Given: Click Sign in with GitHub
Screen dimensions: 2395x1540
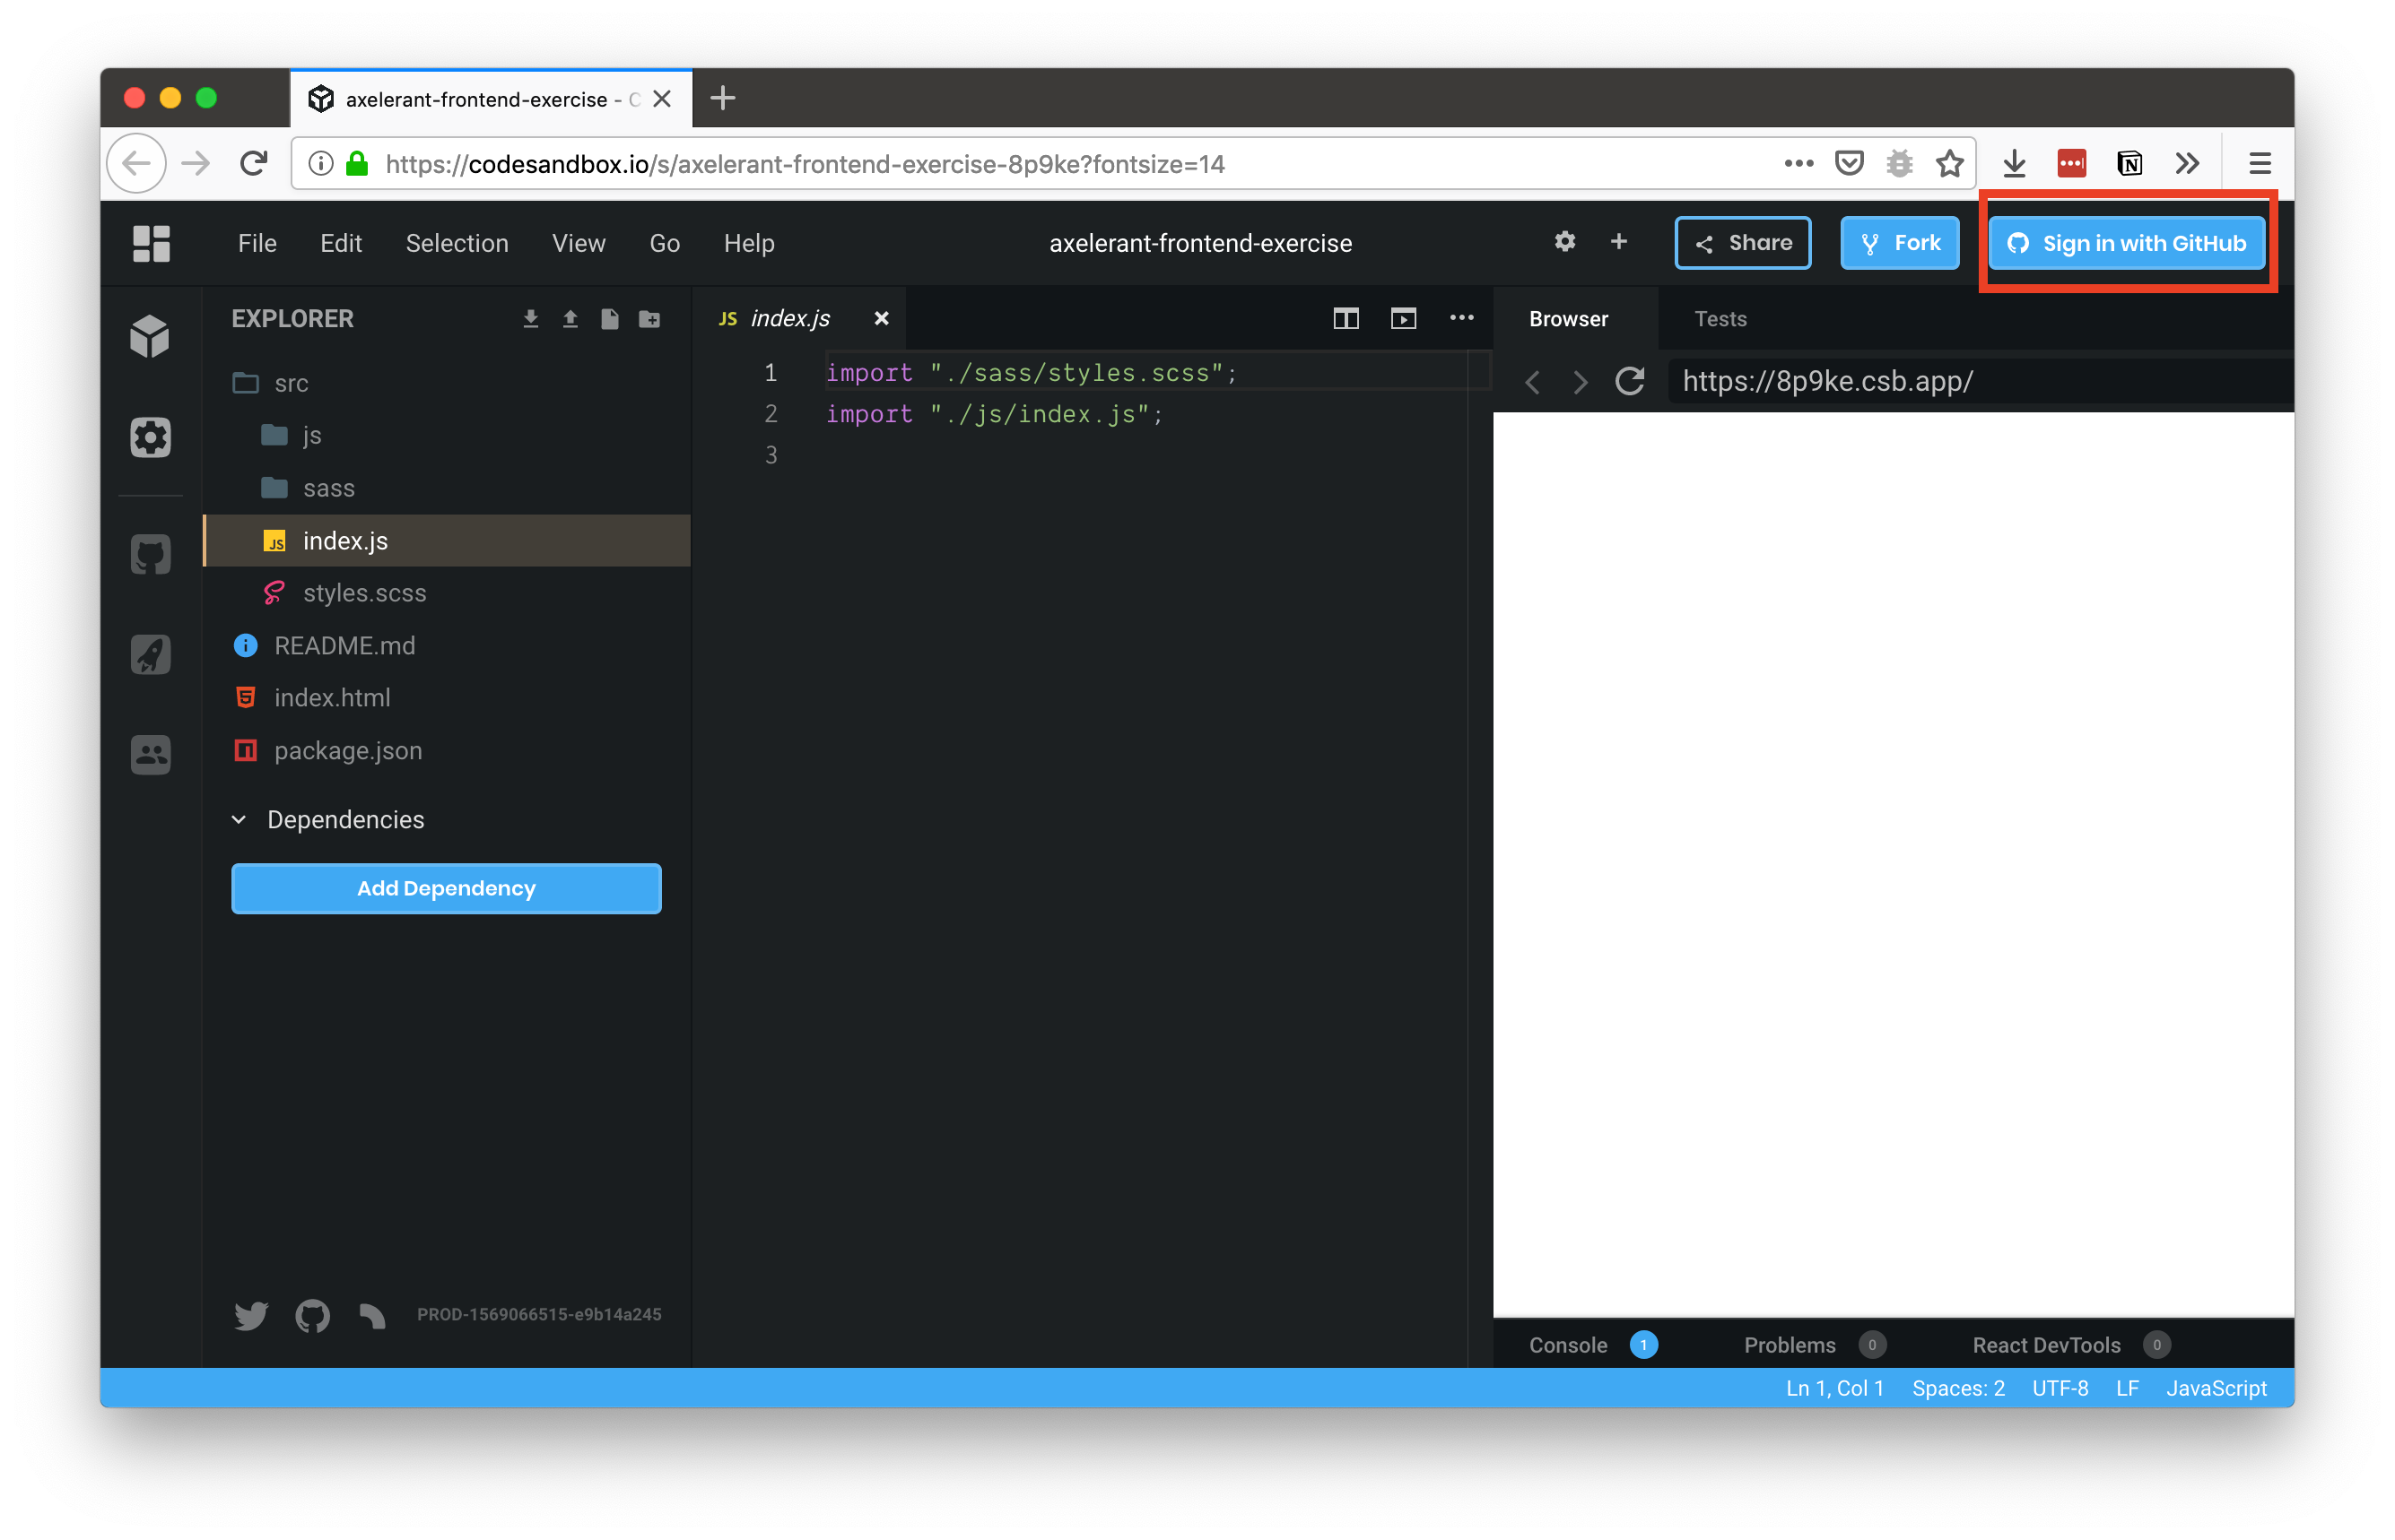Looking at the screenshot, I should (x=2126, y=243).
